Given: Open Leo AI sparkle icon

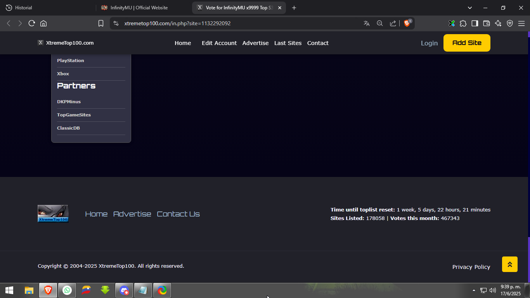Looking at the screenshot, I should click(498, 23).
